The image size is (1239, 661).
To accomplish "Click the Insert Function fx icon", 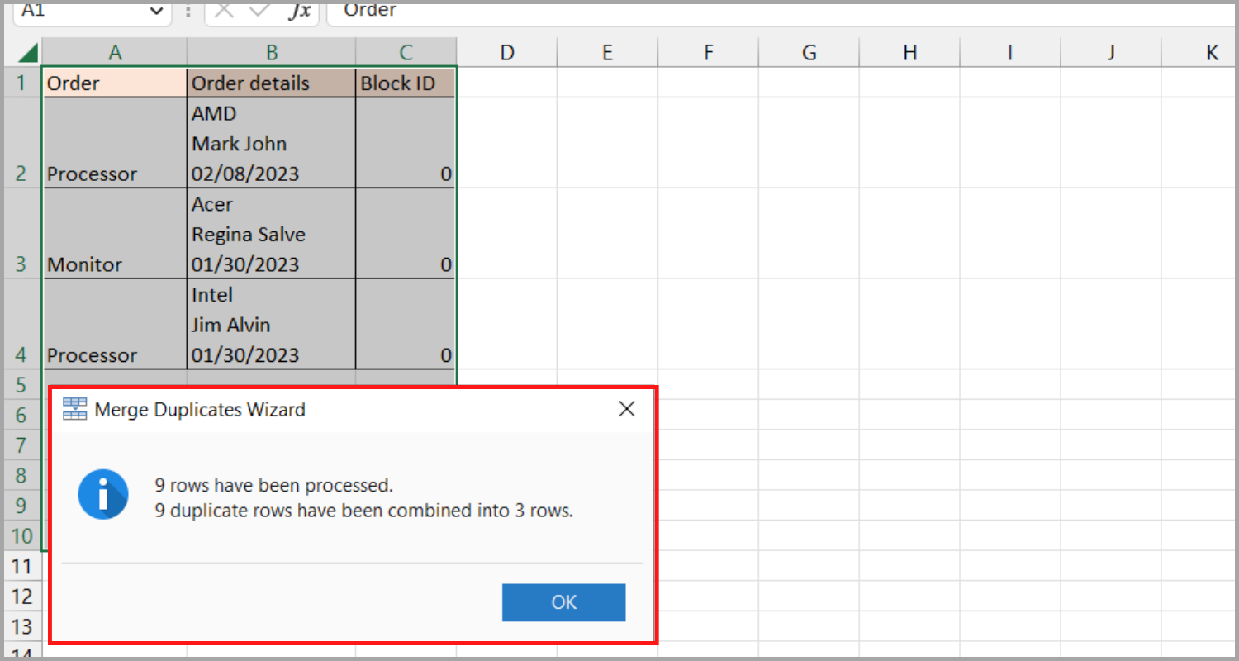I will pos(299,11).
